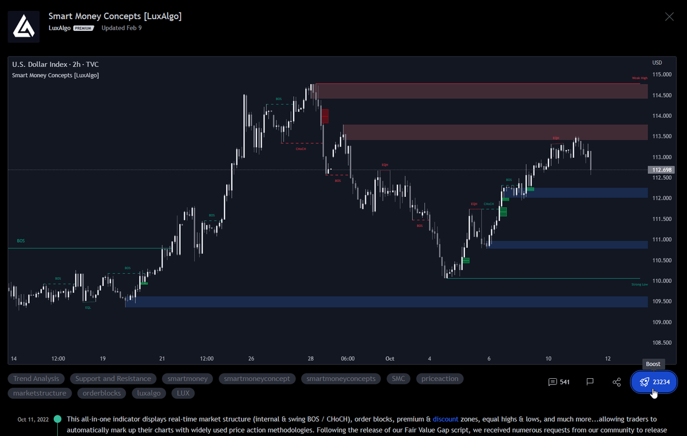Screen dimensions: 687x436
Task: Click the current price label 112.698
Action: 662,170
